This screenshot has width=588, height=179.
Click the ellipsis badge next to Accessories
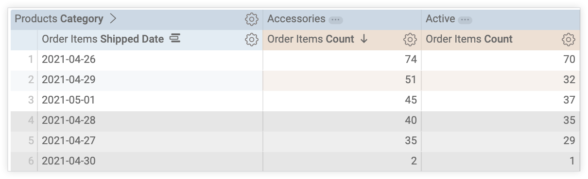click(336, 20)
